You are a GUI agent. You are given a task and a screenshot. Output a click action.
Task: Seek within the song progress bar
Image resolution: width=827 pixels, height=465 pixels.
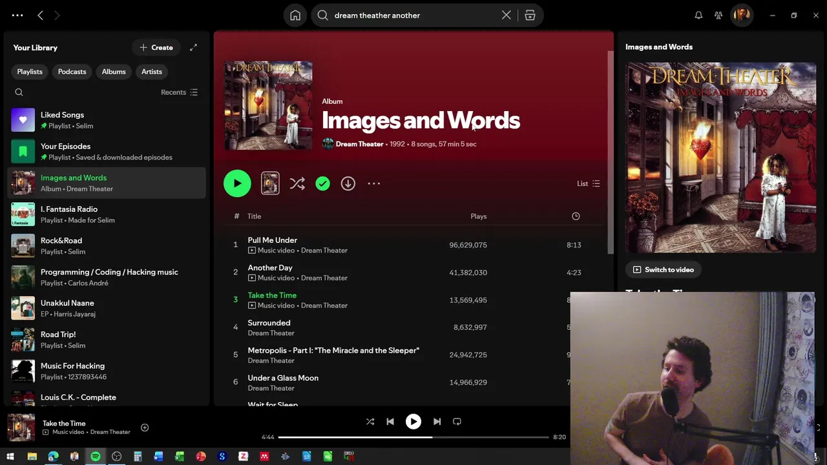[413, 437]
